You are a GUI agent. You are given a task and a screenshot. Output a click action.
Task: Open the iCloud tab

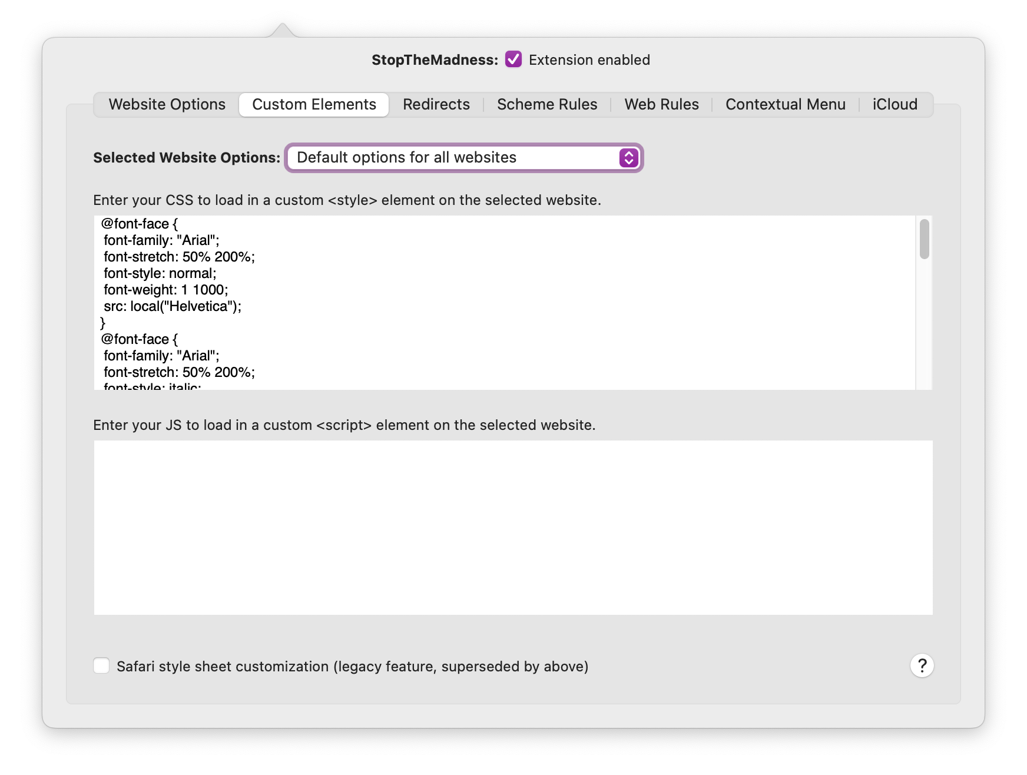[895, 104]
